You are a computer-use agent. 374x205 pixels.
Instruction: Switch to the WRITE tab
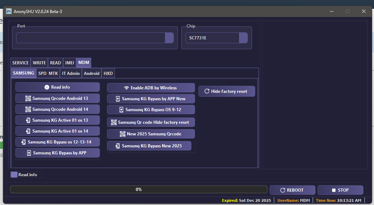pos(39,63)
